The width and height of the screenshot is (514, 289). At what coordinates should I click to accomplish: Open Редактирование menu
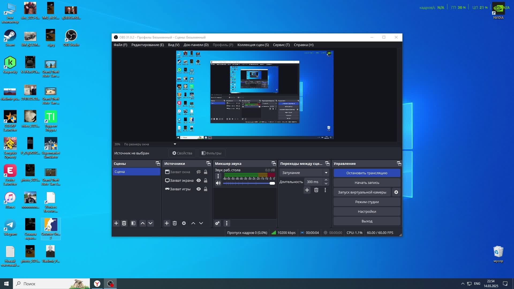pyautogui.click(x=148, y=45)
